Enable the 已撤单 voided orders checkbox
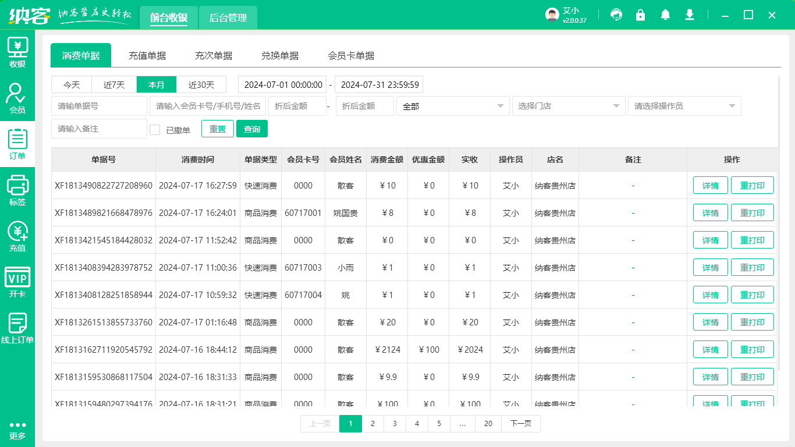The width and height of the screenshot is (795, 447). click(x=155, y=129)
